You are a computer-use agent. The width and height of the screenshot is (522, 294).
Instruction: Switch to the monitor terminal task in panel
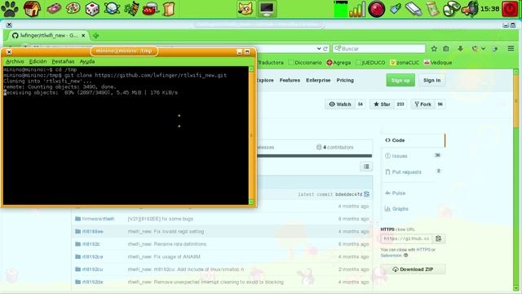pos(267,9)
